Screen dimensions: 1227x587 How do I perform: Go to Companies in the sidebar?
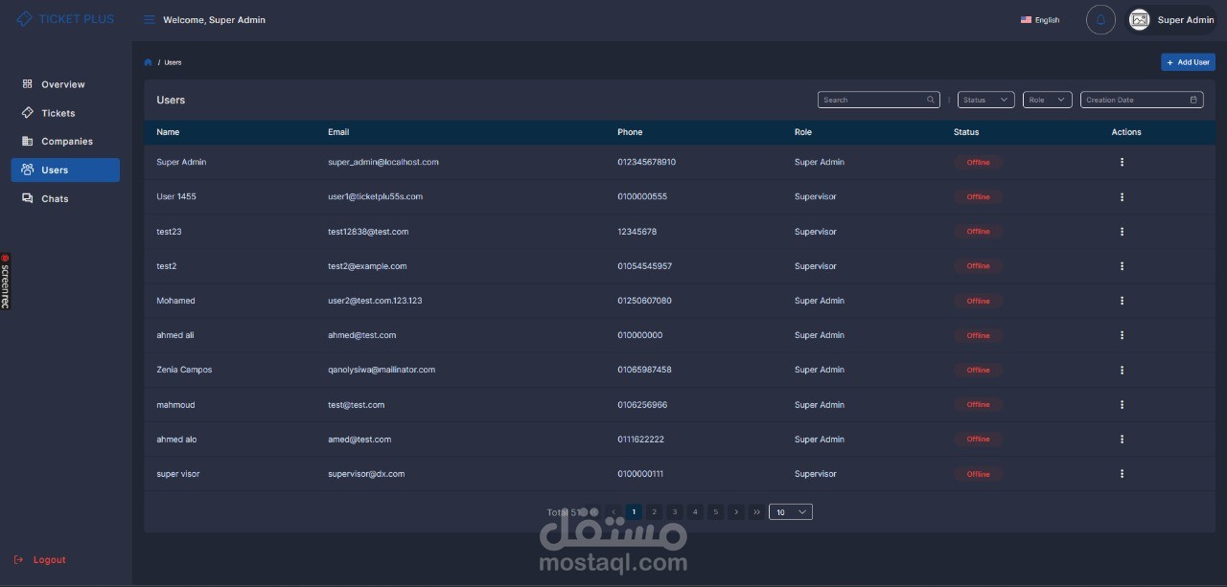click(x=66, y=142)
